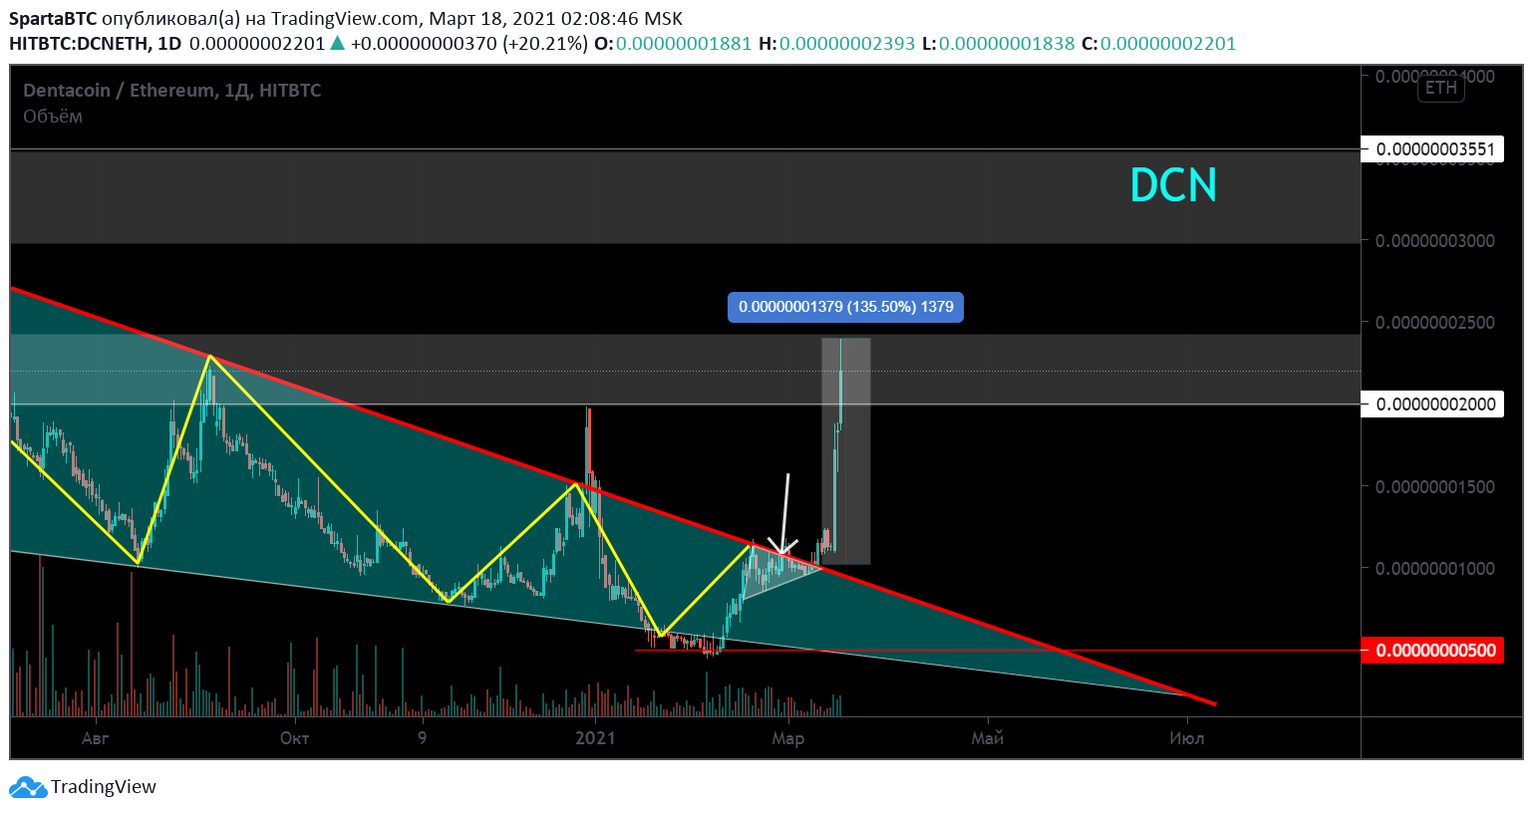Screen dimensions: 1533x814
Task: Click the green up-triangle change indicator in the header
Action: [x=338, y=43]
